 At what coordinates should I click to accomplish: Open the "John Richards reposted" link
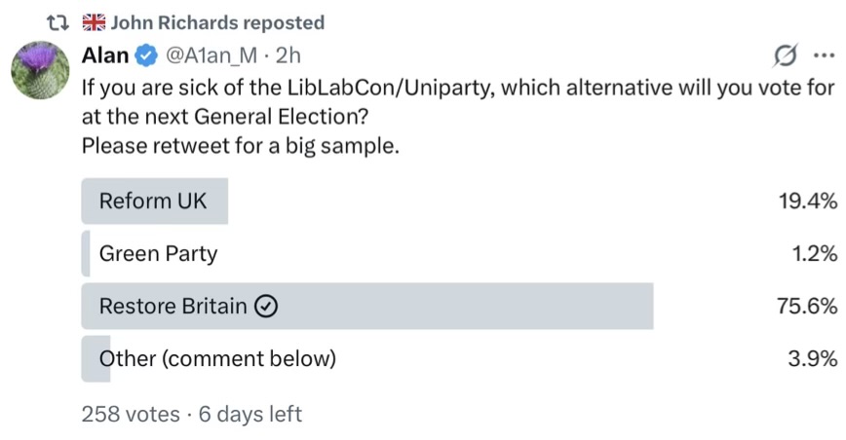pos(217,22)
